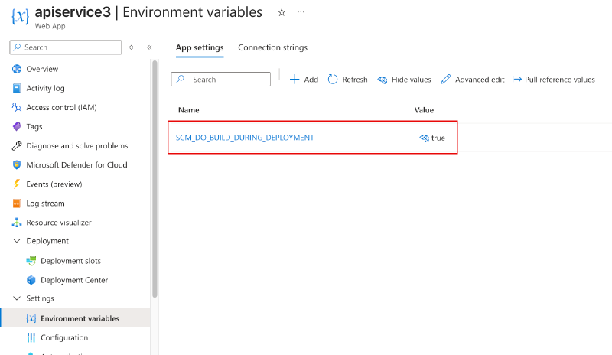Click the favorite star icon beside the title
This screenshot has width=612, height=355.
(x=282, y=12)
